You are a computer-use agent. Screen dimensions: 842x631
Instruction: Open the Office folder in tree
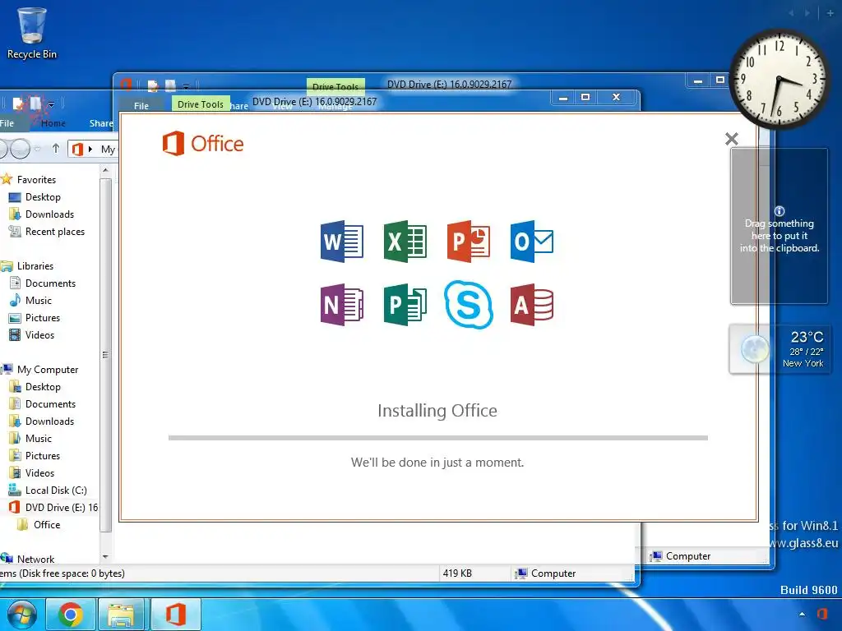pos(39,524)
